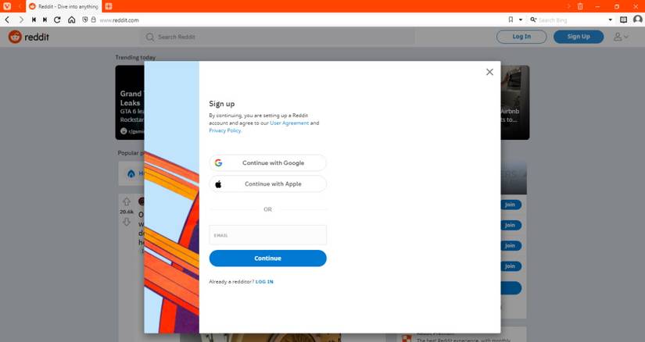Go back to the previous page
The width and height of the screenshot is (645, 342).
pos(7,20)
